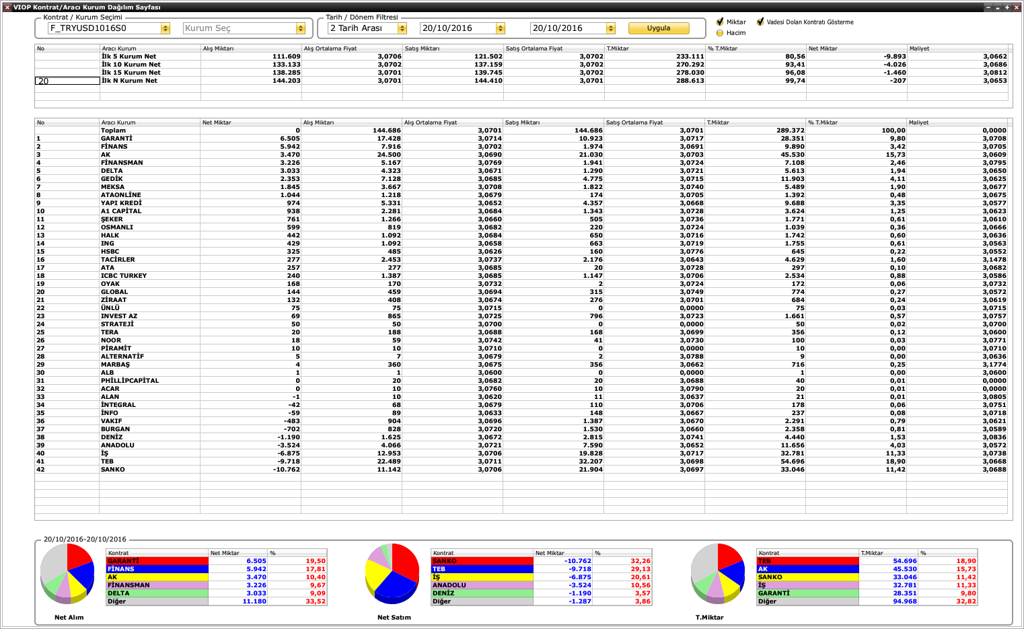Click the Uygula button
Viewport: 1024px width, 629px height.
659,28
